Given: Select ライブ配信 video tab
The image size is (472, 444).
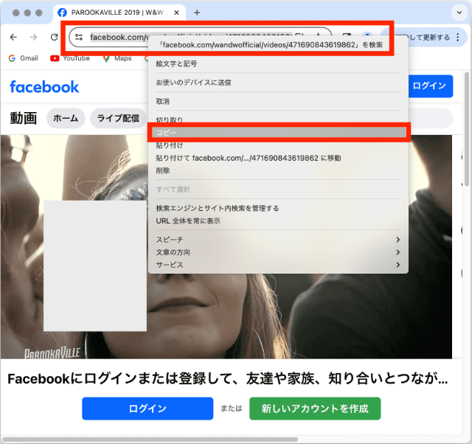Looking at the screenshot, I should click(x=118, y=118).
